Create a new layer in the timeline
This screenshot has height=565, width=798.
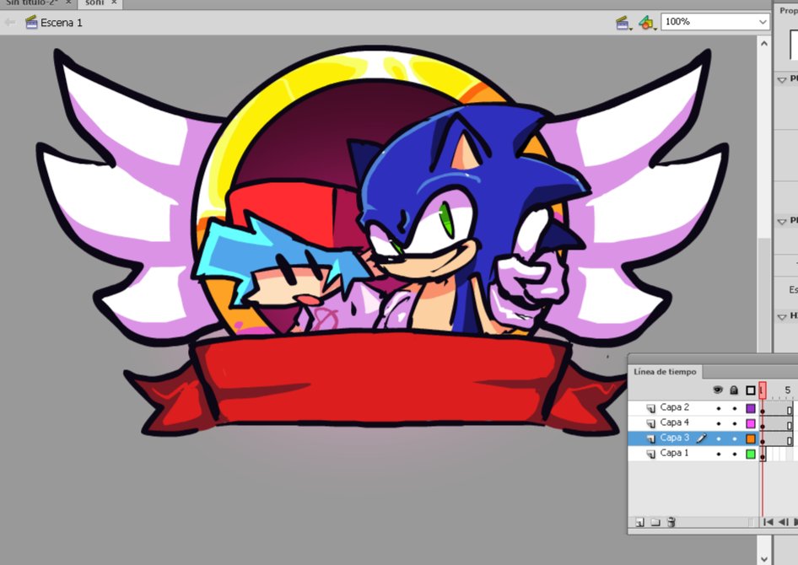tap(640, 522)
